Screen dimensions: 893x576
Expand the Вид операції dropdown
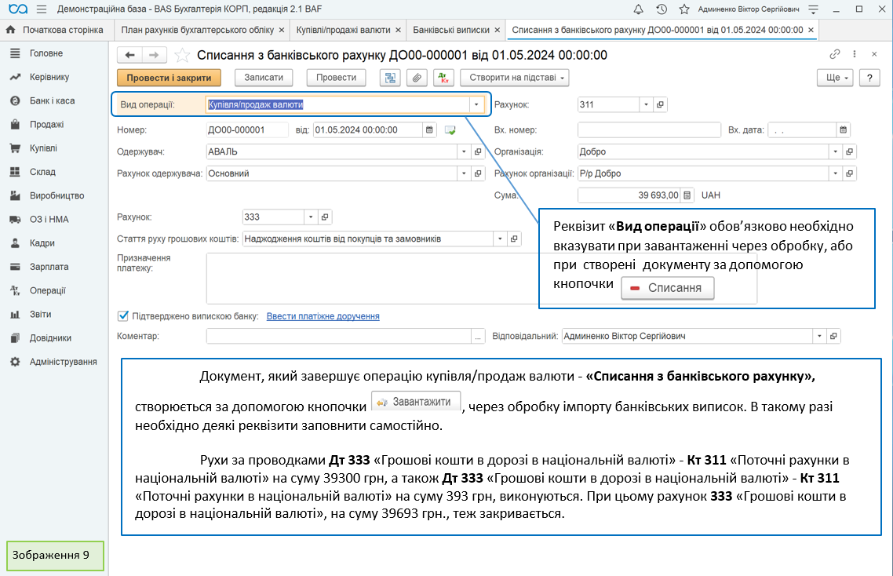[x=476, y=105]
